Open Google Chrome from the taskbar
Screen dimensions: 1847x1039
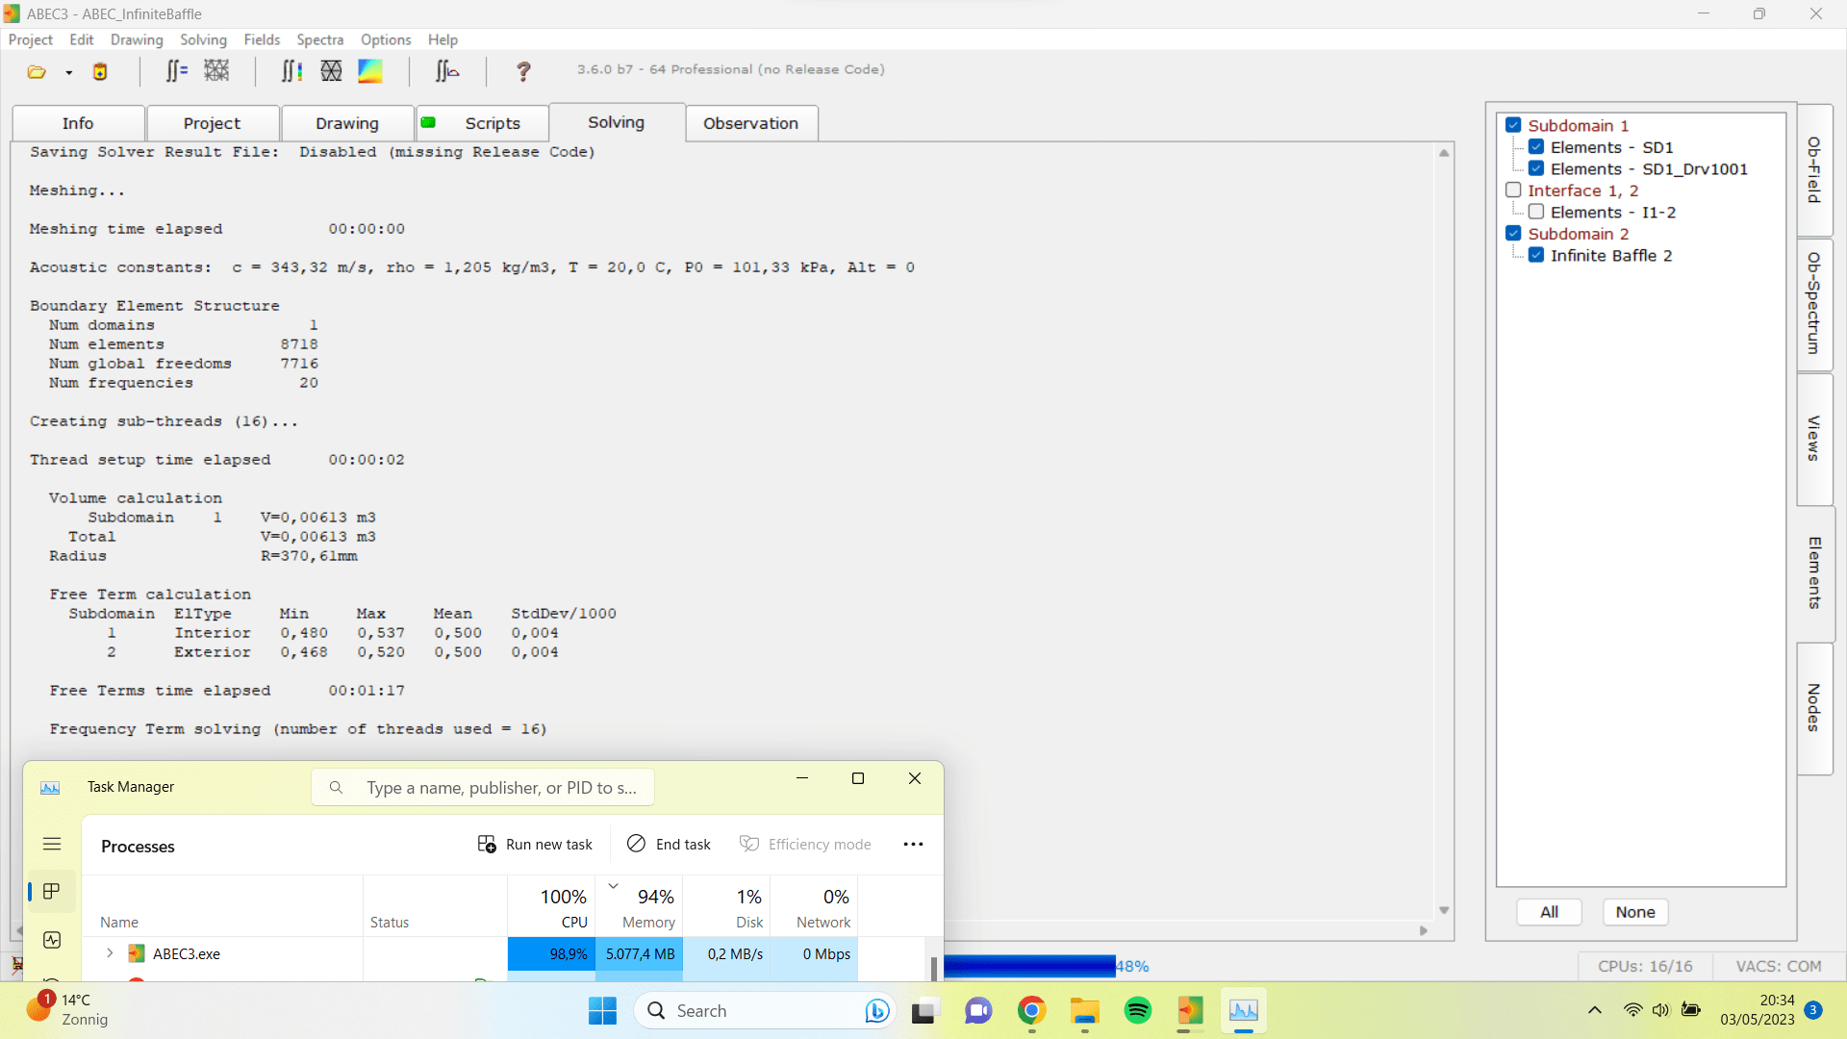coord(1031,1011)
